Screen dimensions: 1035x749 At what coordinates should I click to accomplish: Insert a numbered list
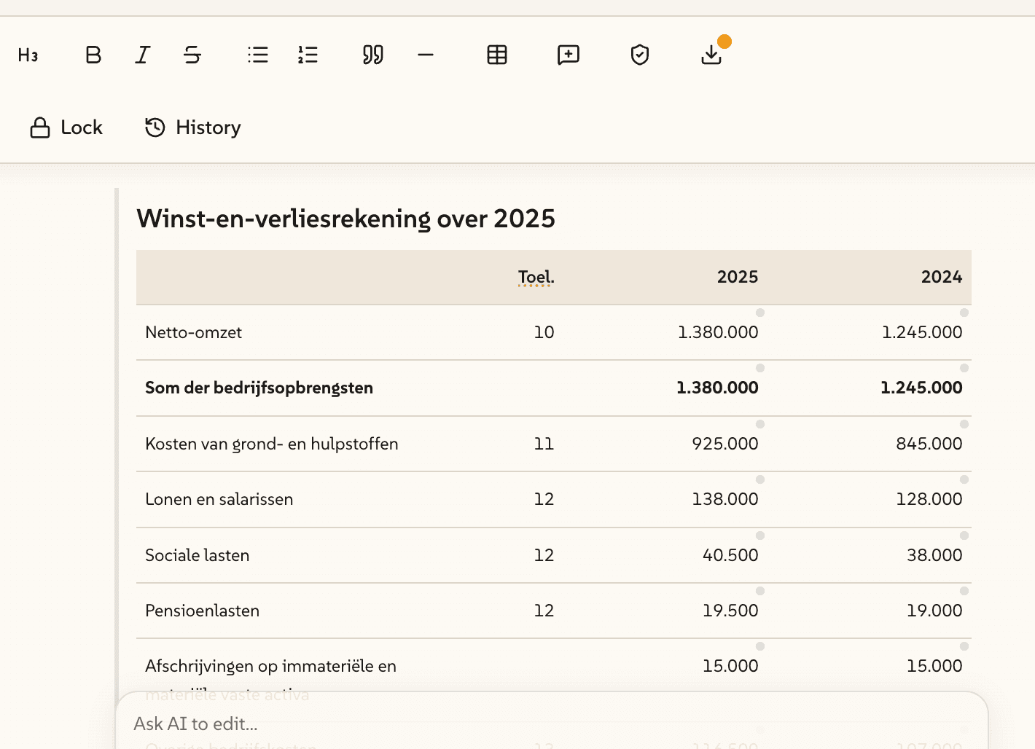pyautogui.click(x=308, y=55)
